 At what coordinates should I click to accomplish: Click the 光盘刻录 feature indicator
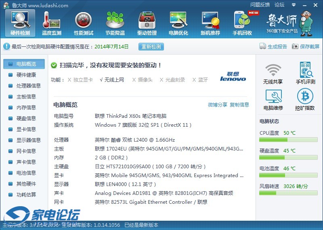coord(172,79)
